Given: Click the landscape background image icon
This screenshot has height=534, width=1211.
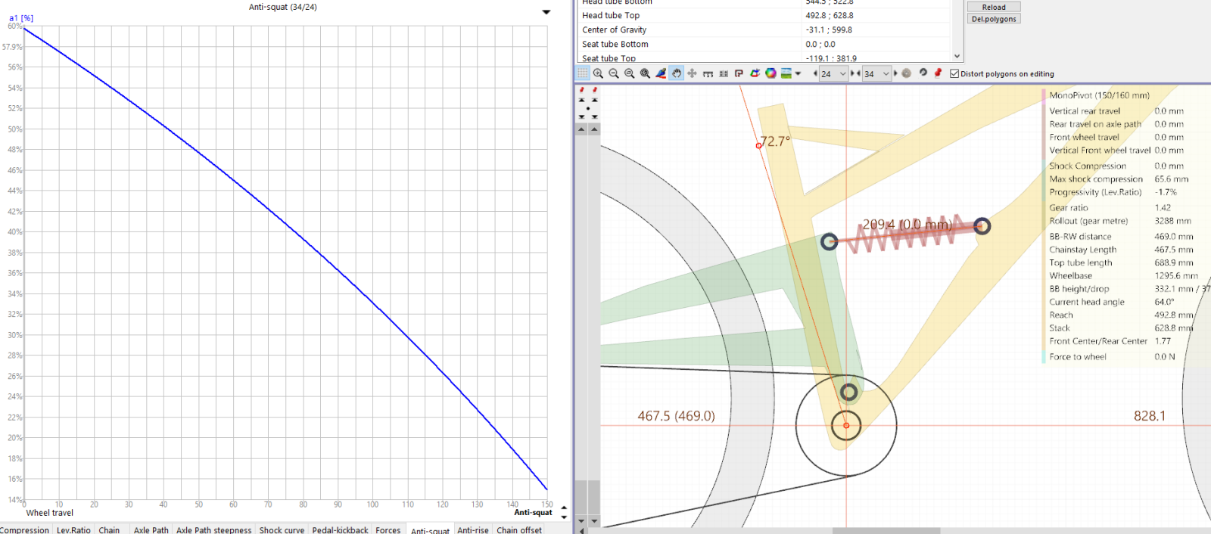Looking at the screenshot, I should coord(786,73).
